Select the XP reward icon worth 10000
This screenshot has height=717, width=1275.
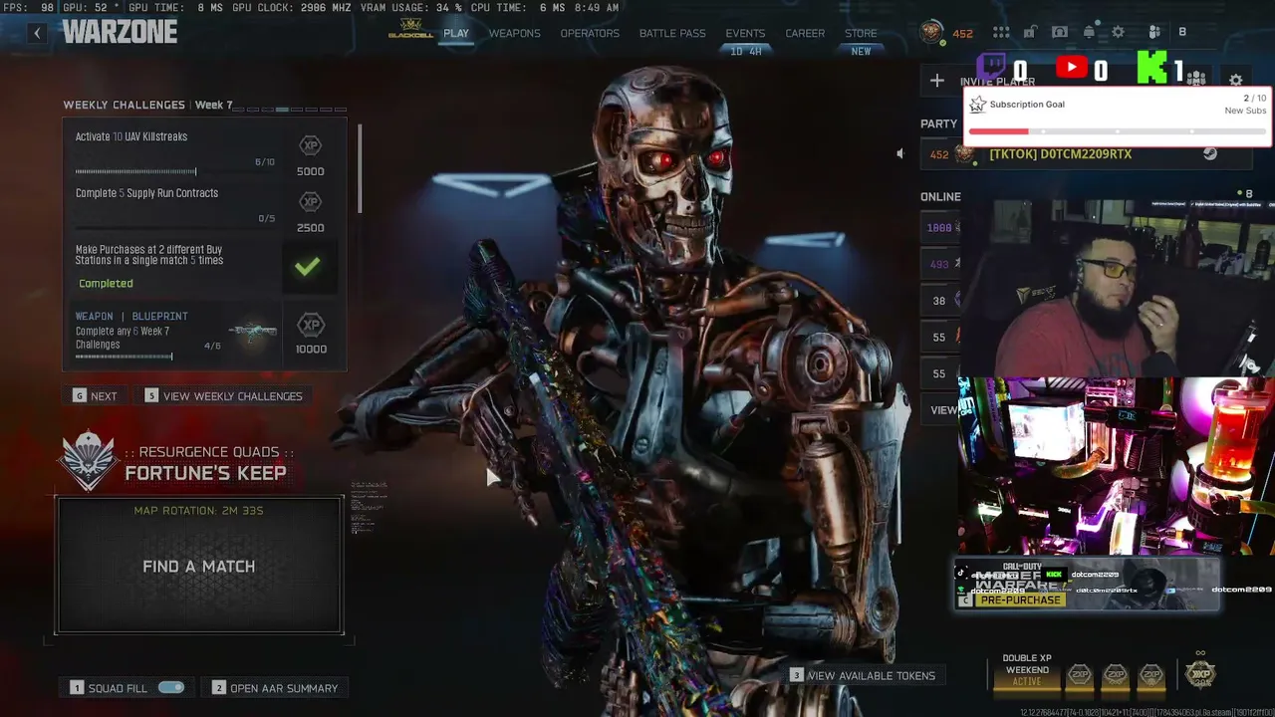coord(311,325)
